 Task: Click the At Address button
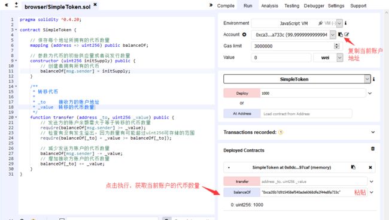[242, 114]
